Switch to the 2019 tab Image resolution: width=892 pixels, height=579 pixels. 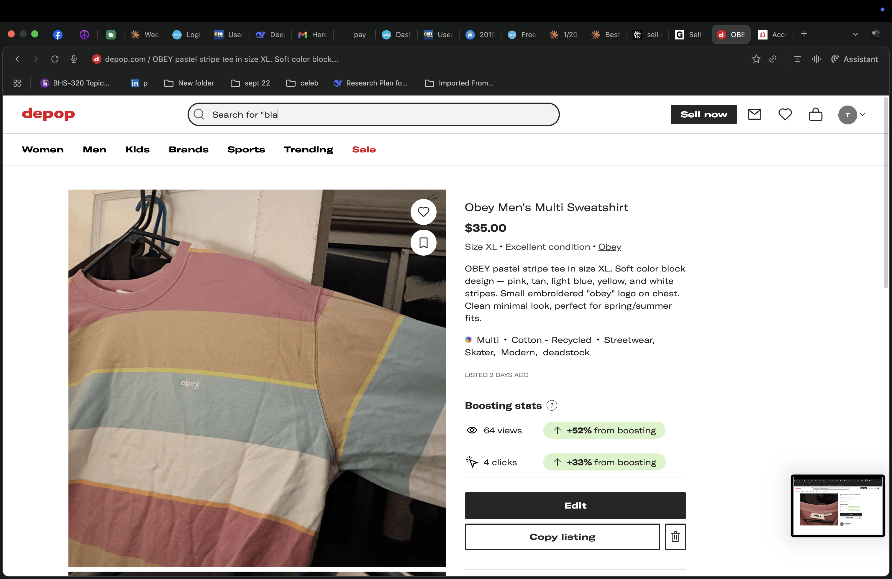coord(480,35)
